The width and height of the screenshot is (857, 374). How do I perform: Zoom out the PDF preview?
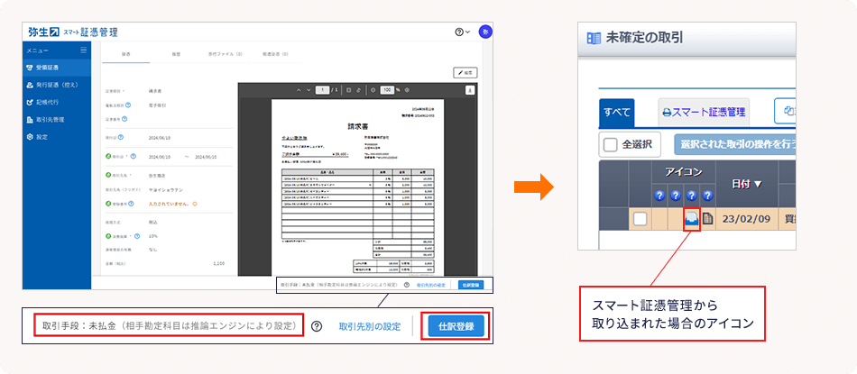click(373, 90)
